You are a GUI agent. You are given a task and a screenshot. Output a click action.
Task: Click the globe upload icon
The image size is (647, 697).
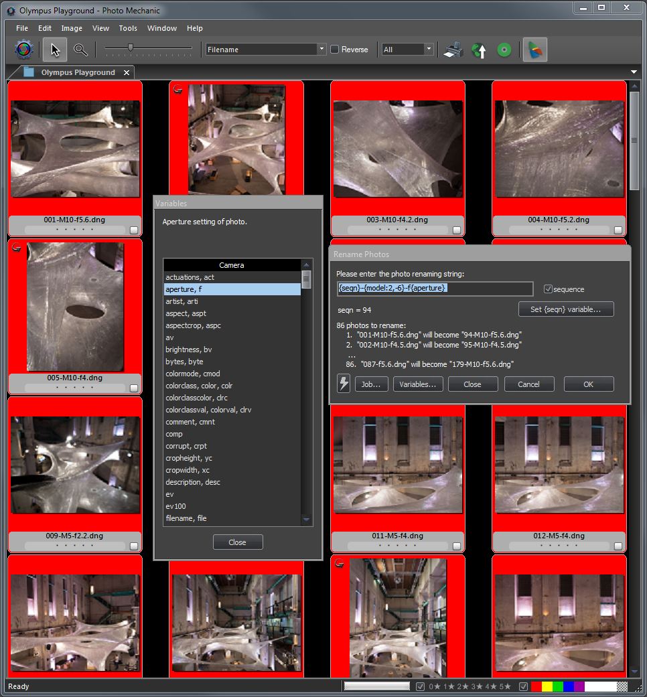click(x=479, y=50)
